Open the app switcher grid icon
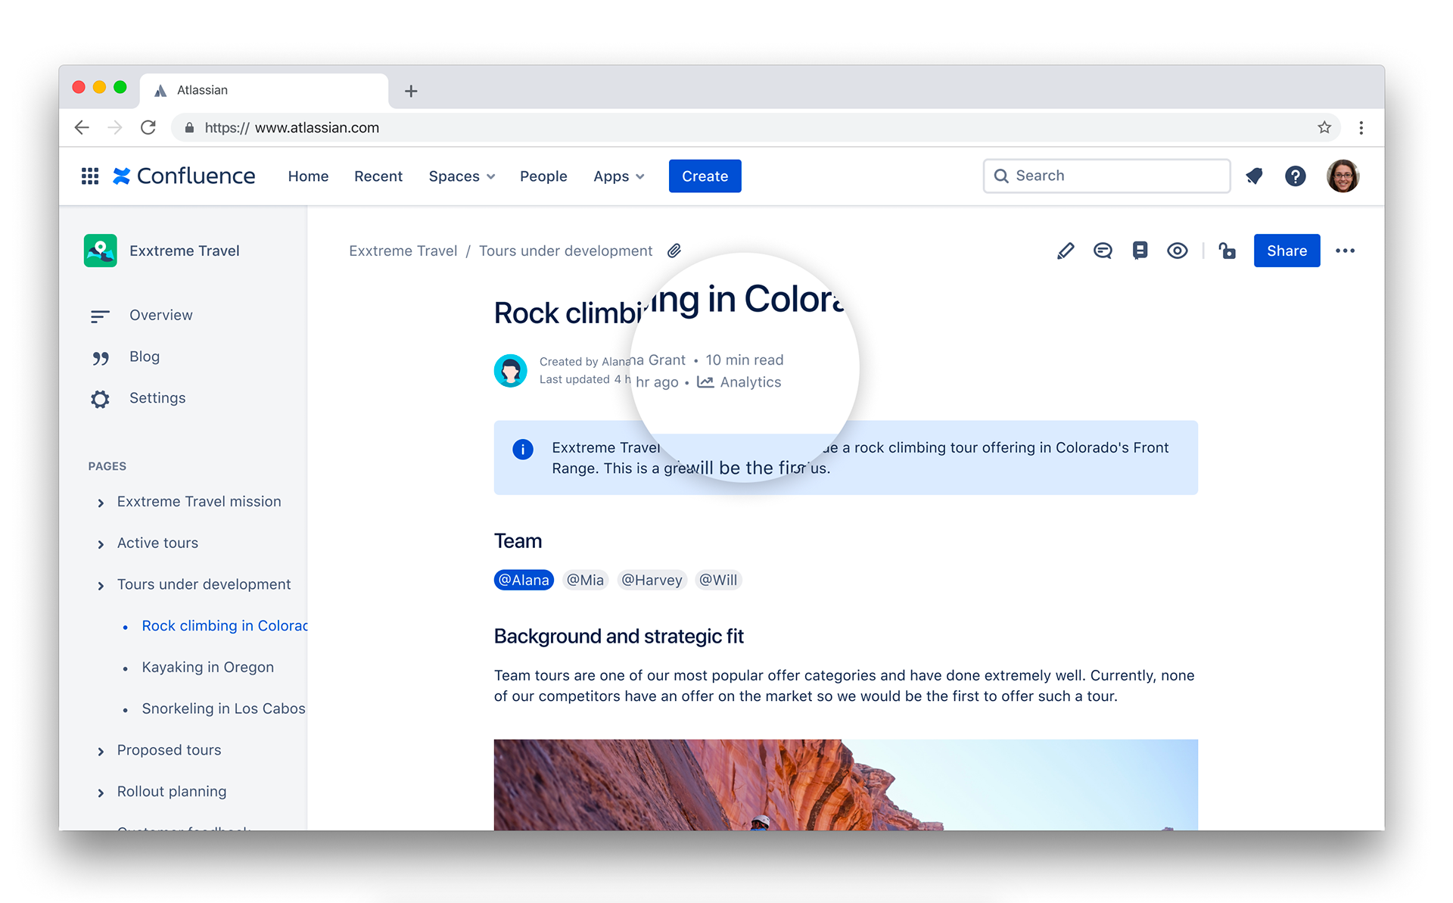Image resolution: width=1453 pixels, height=903 pixels. coord(90,176)
